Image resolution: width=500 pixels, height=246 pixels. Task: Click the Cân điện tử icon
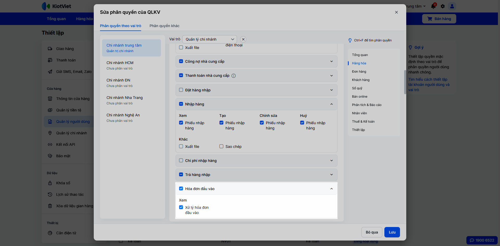tap(50, 233)
